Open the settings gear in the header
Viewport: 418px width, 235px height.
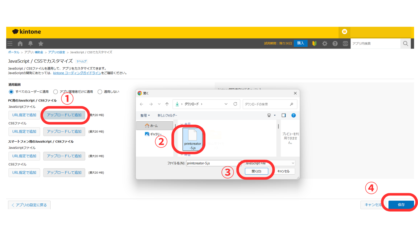[325, 43]
